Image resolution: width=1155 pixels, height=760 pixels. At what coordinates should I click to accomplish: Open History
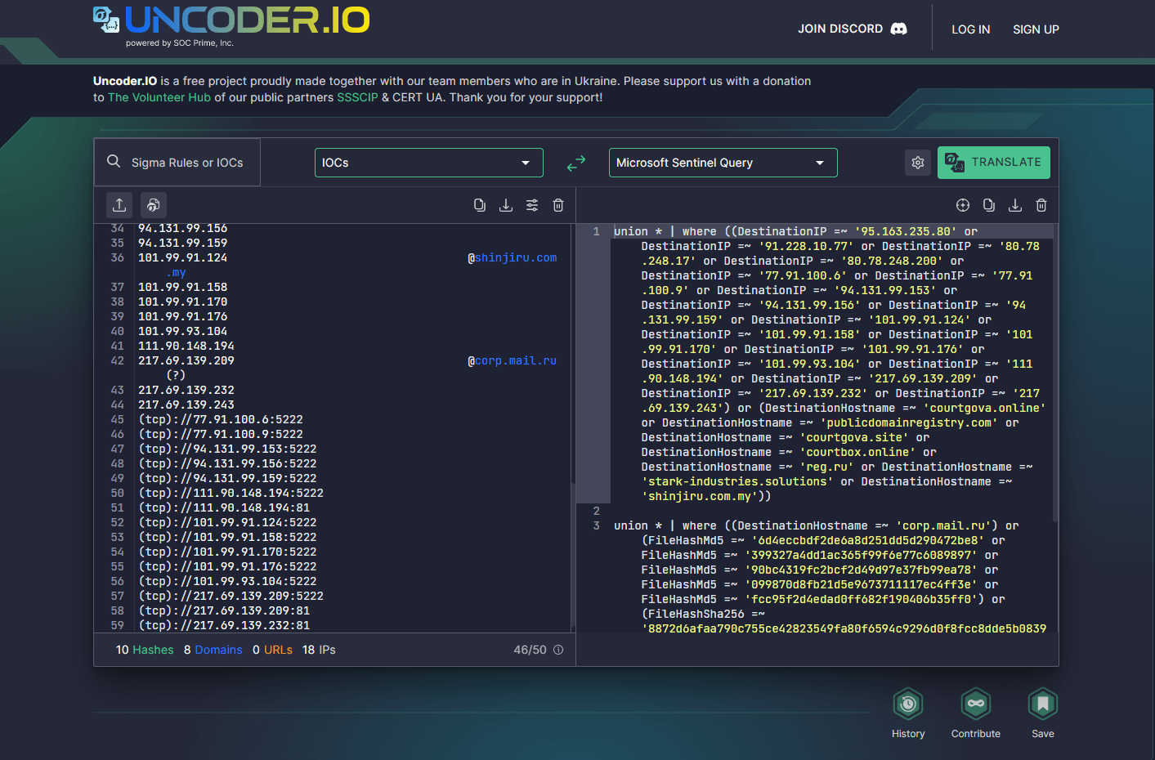[x=908, y=713]
